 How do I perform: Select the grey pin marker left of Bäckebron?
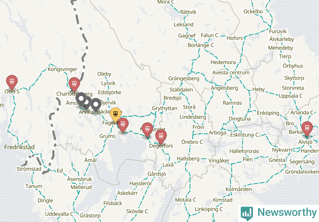point(96,104)
